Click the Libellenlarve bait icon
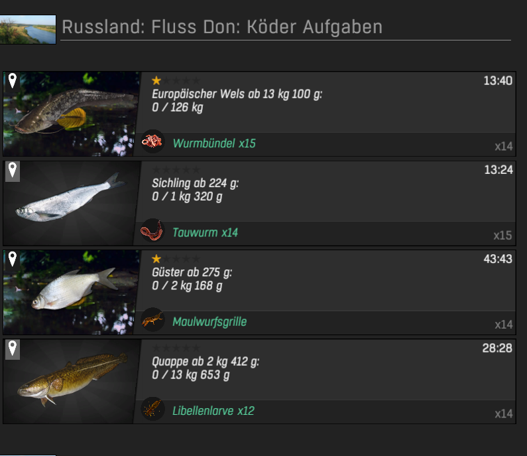This screenshot has height=456, width=527. point(152,409)
